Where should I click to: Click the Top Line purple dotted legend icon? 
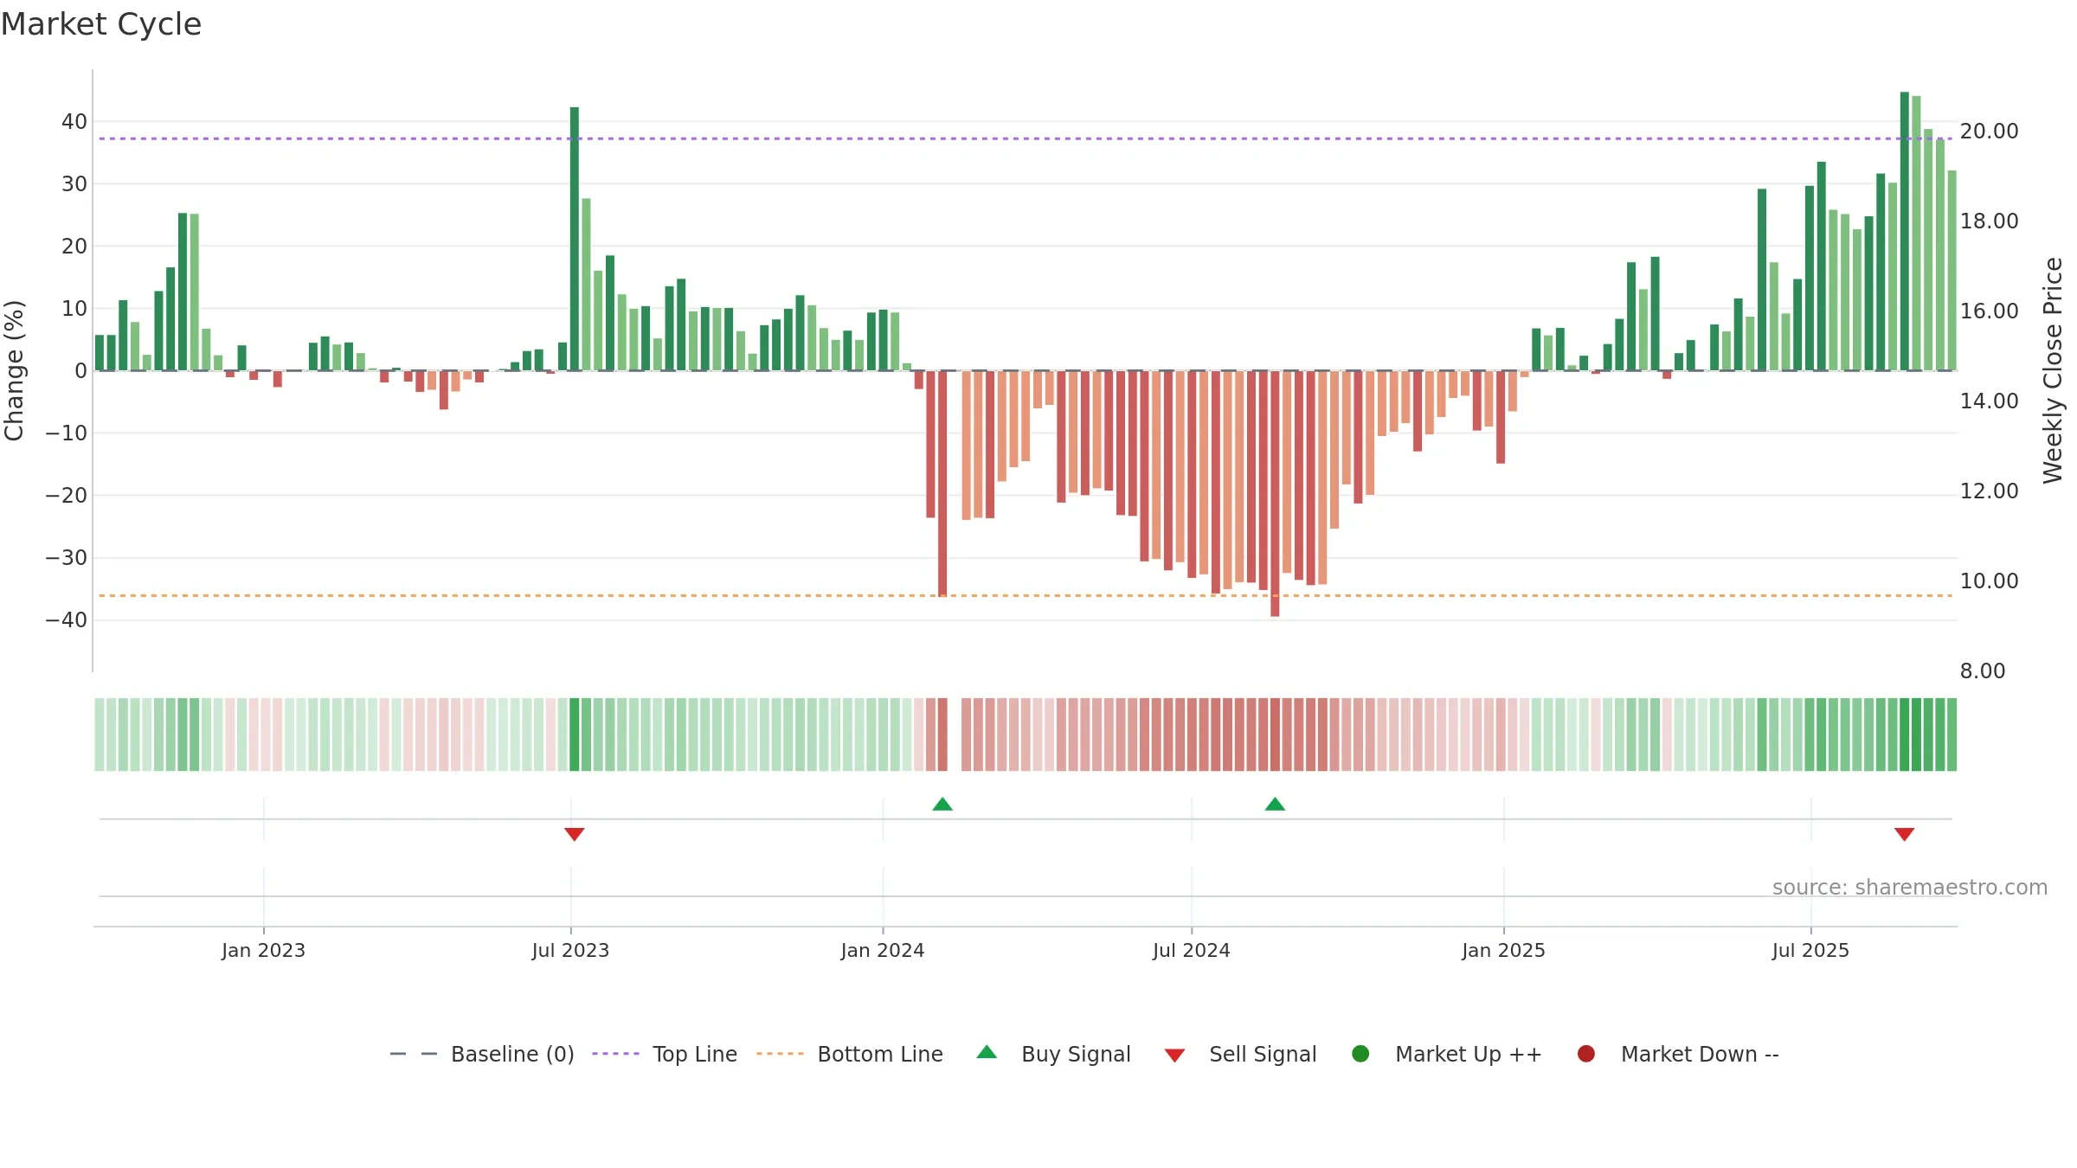[x=615, y=1054]
